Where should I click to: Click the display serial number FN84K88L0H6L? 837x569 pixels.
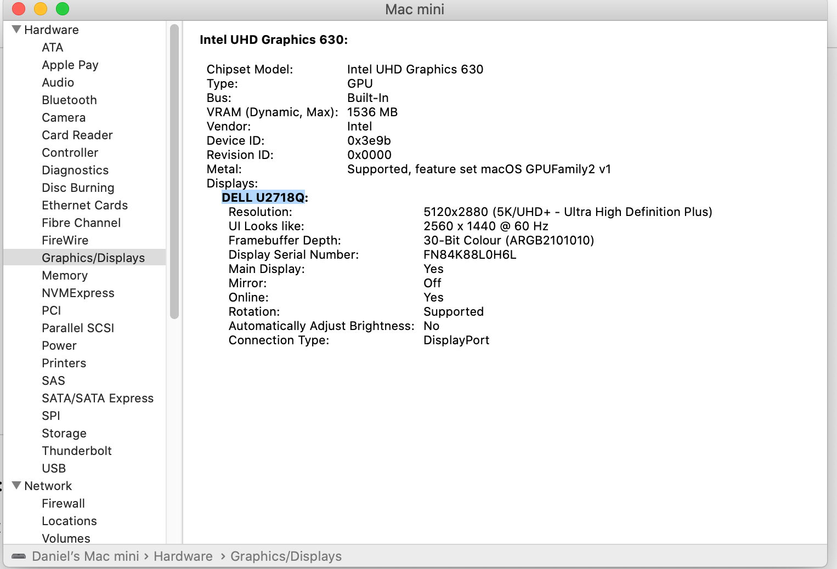tap(470, 254)
